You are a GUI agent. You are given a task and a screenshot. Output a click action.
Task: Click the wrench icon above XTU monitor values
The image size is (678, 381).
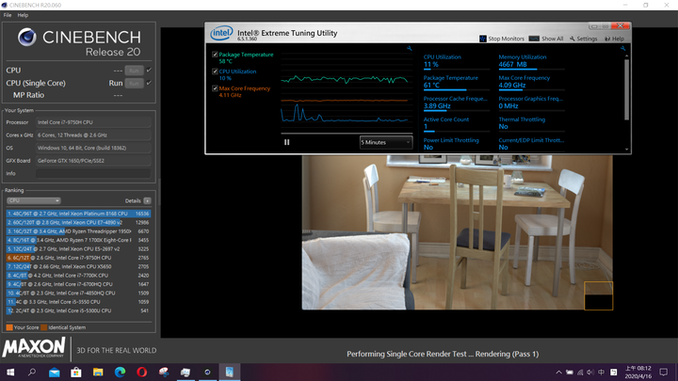622,48
